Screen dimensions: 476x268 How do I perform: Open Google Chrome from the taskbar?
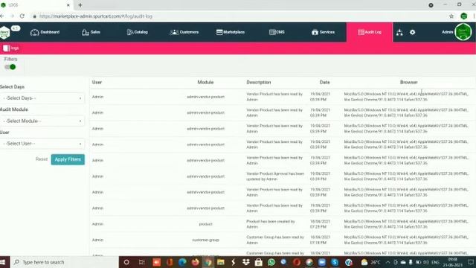click(x=208, y=262)
